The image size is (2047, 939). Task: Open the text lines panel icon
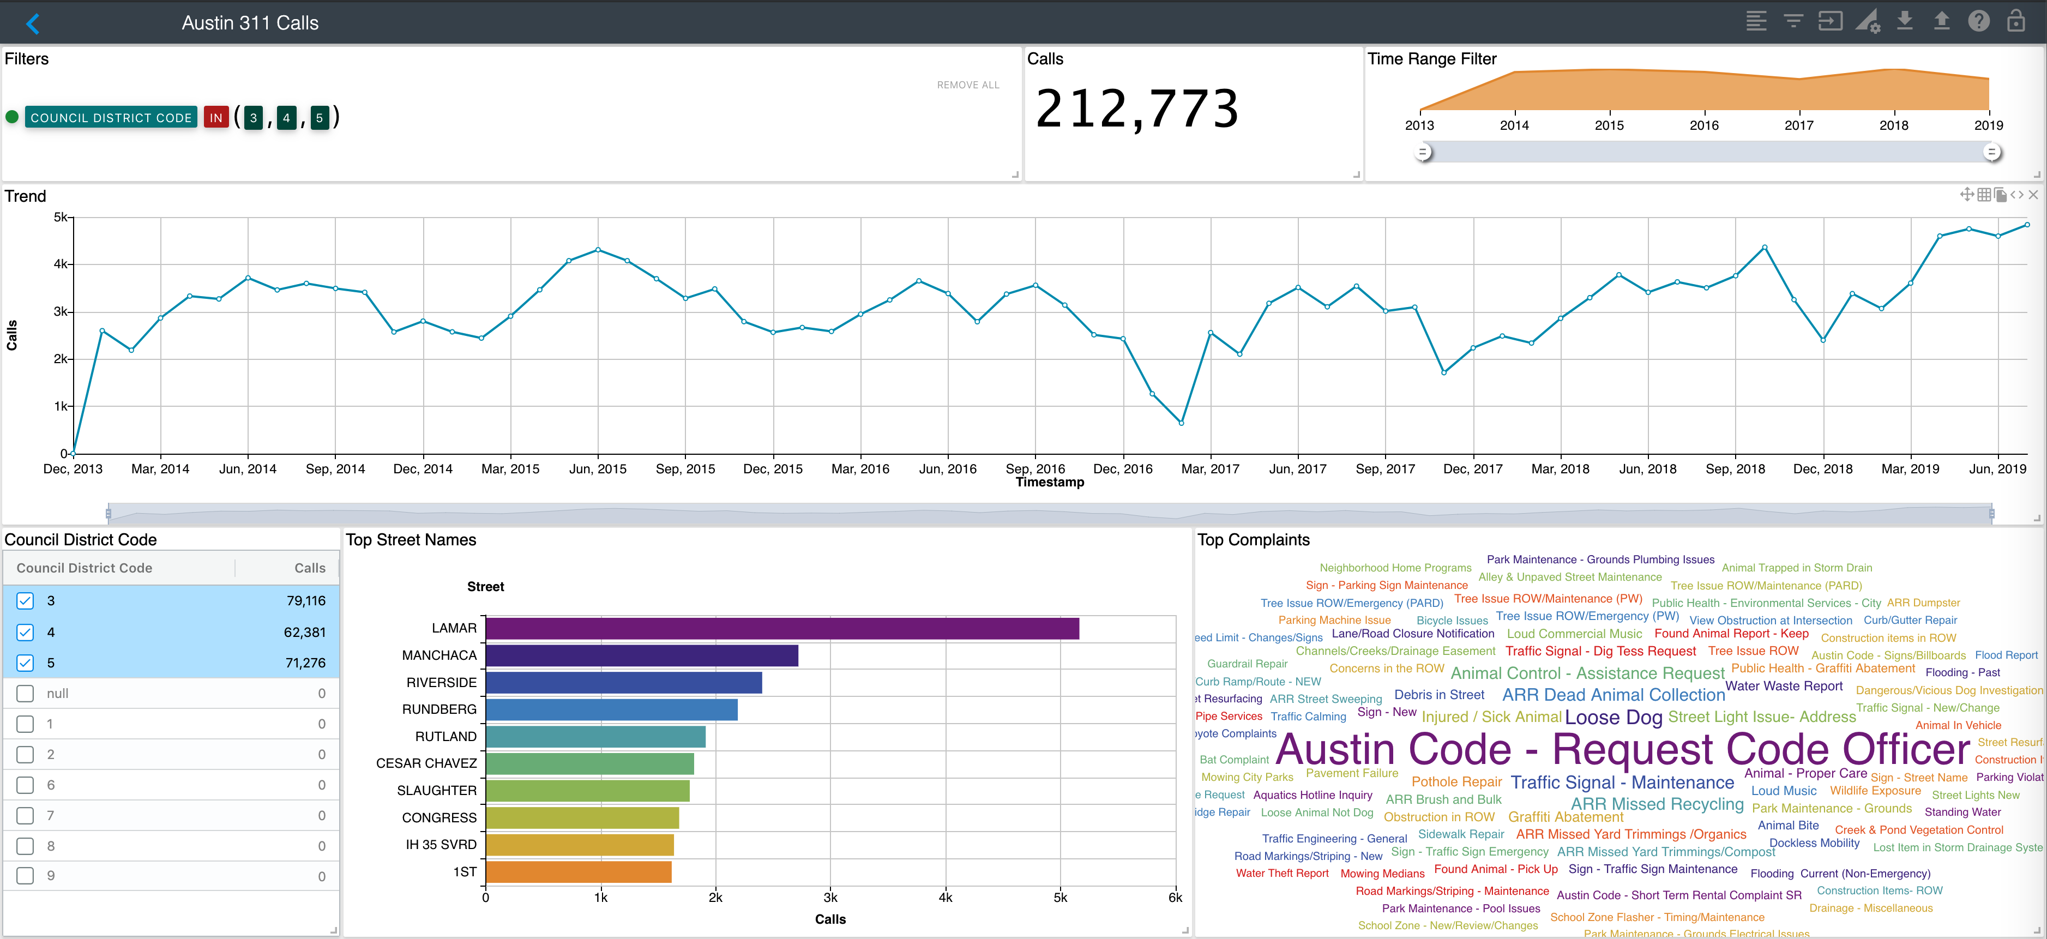(1756, 21)
